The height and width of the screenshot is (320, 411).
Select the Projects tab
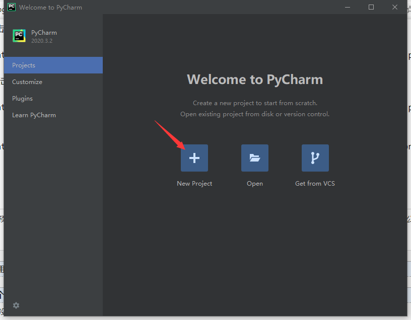(x=53, y=65)
